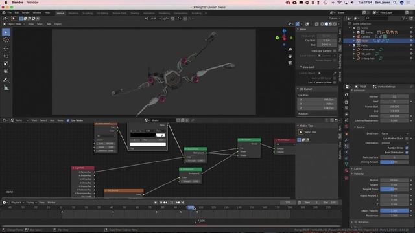Open Object Mode dropdown

[14, 24]
